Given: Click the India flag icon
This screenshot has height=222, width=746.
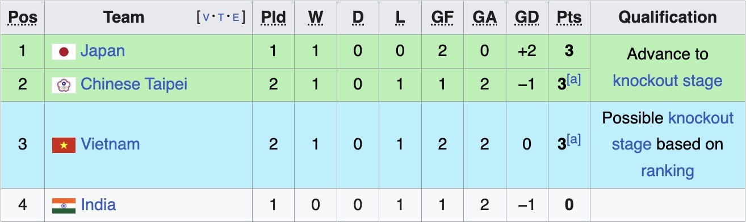Looking at the screenshot, I should click(x=64, y=206).
